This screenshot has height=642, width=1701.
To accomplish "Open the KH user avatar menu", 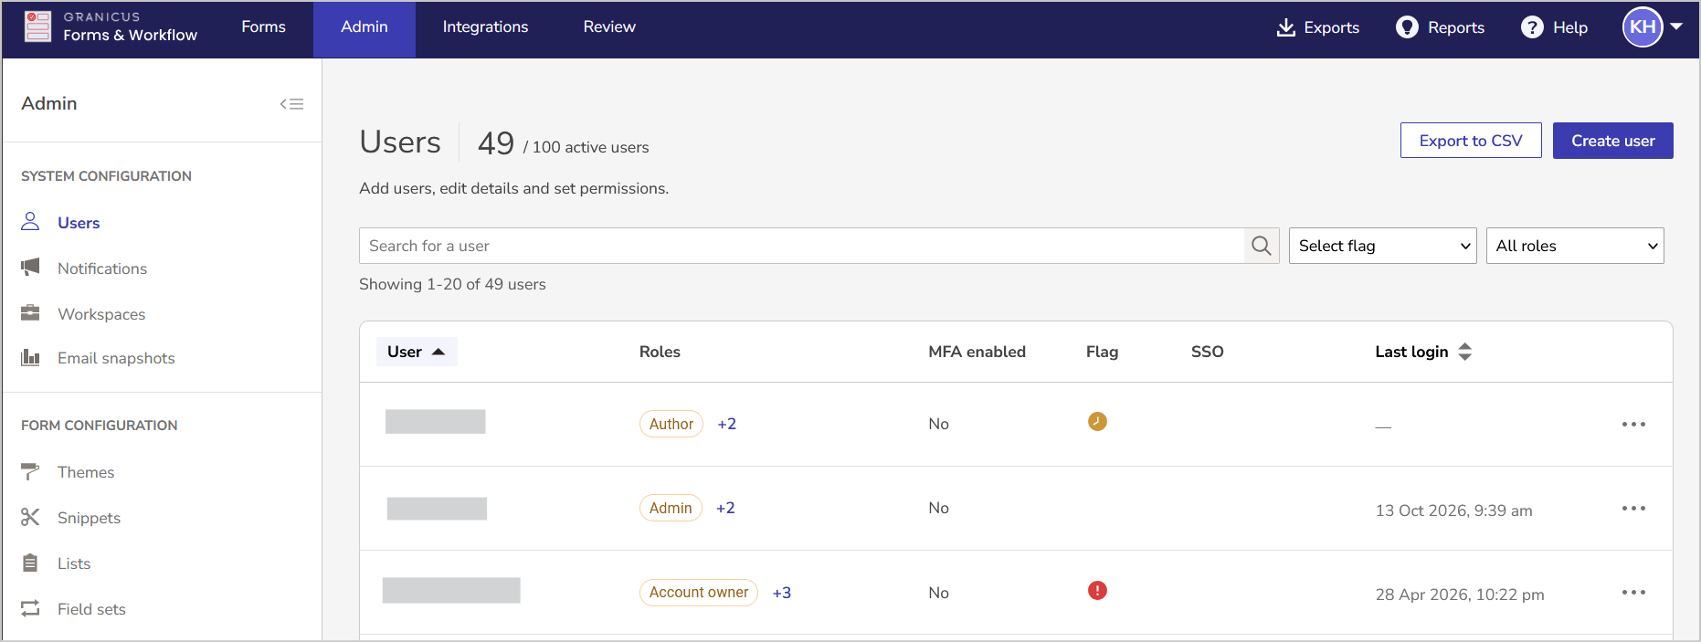I will click(1642, 26).
